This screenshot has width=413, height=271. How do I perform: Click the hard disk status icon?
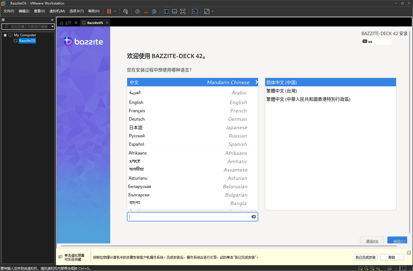tap(360, 268)
